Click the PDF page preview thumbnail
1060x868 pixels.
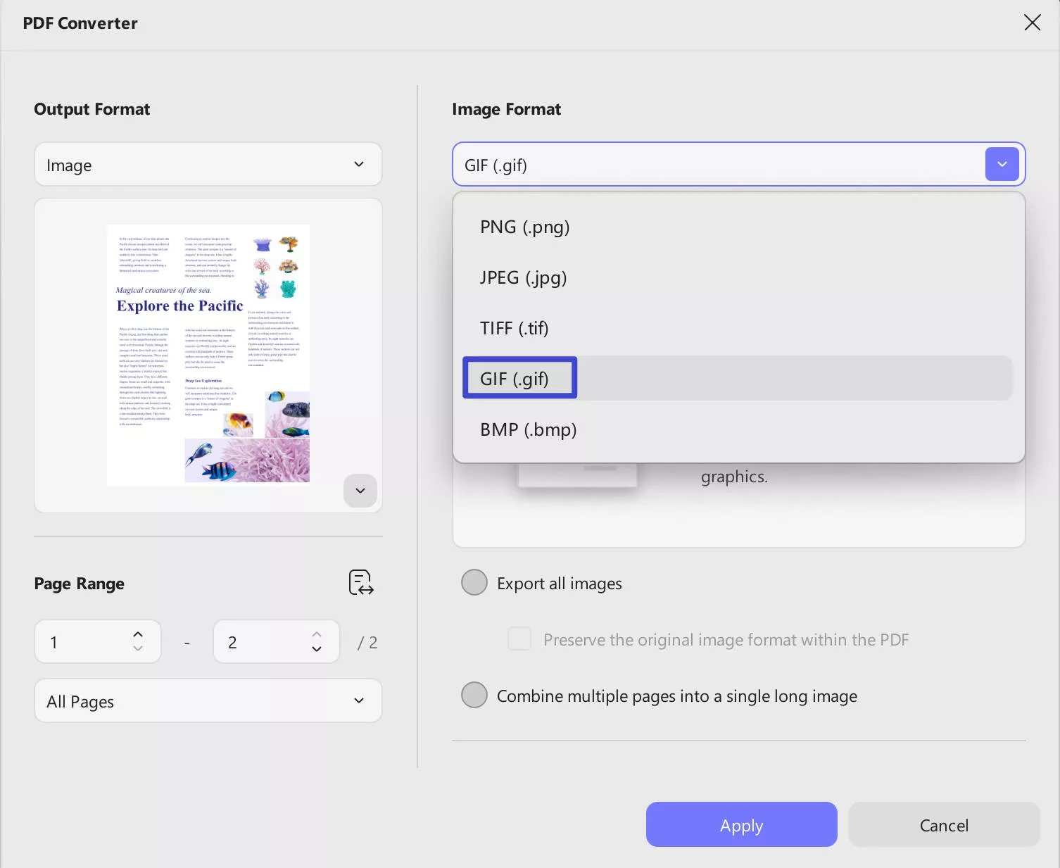(x=208, y=355)
